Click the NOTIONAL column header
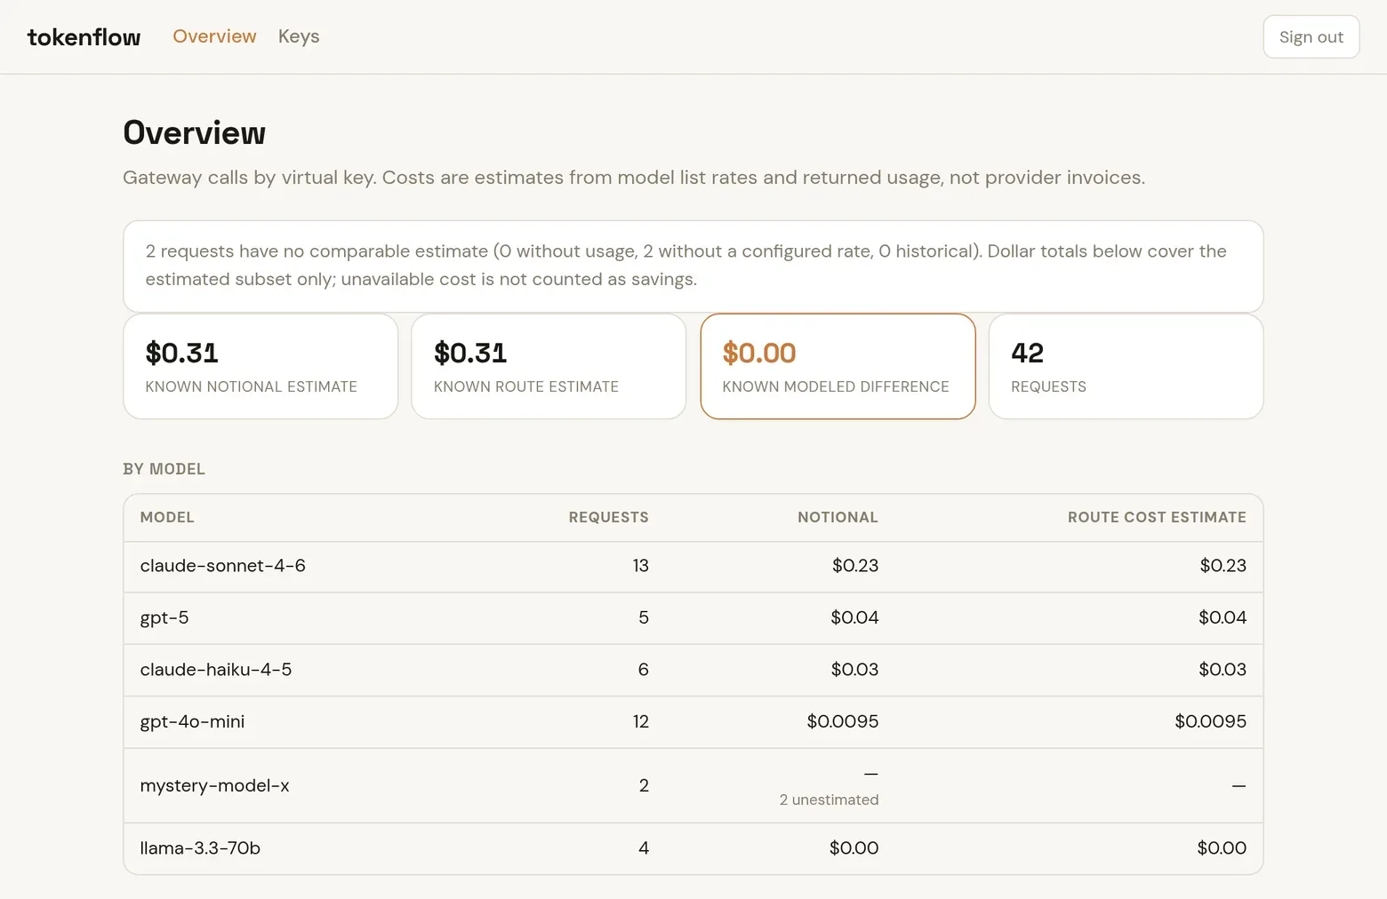Image resolution: width=1387 pixels, height=899 pixels. (x=838, y=517)
